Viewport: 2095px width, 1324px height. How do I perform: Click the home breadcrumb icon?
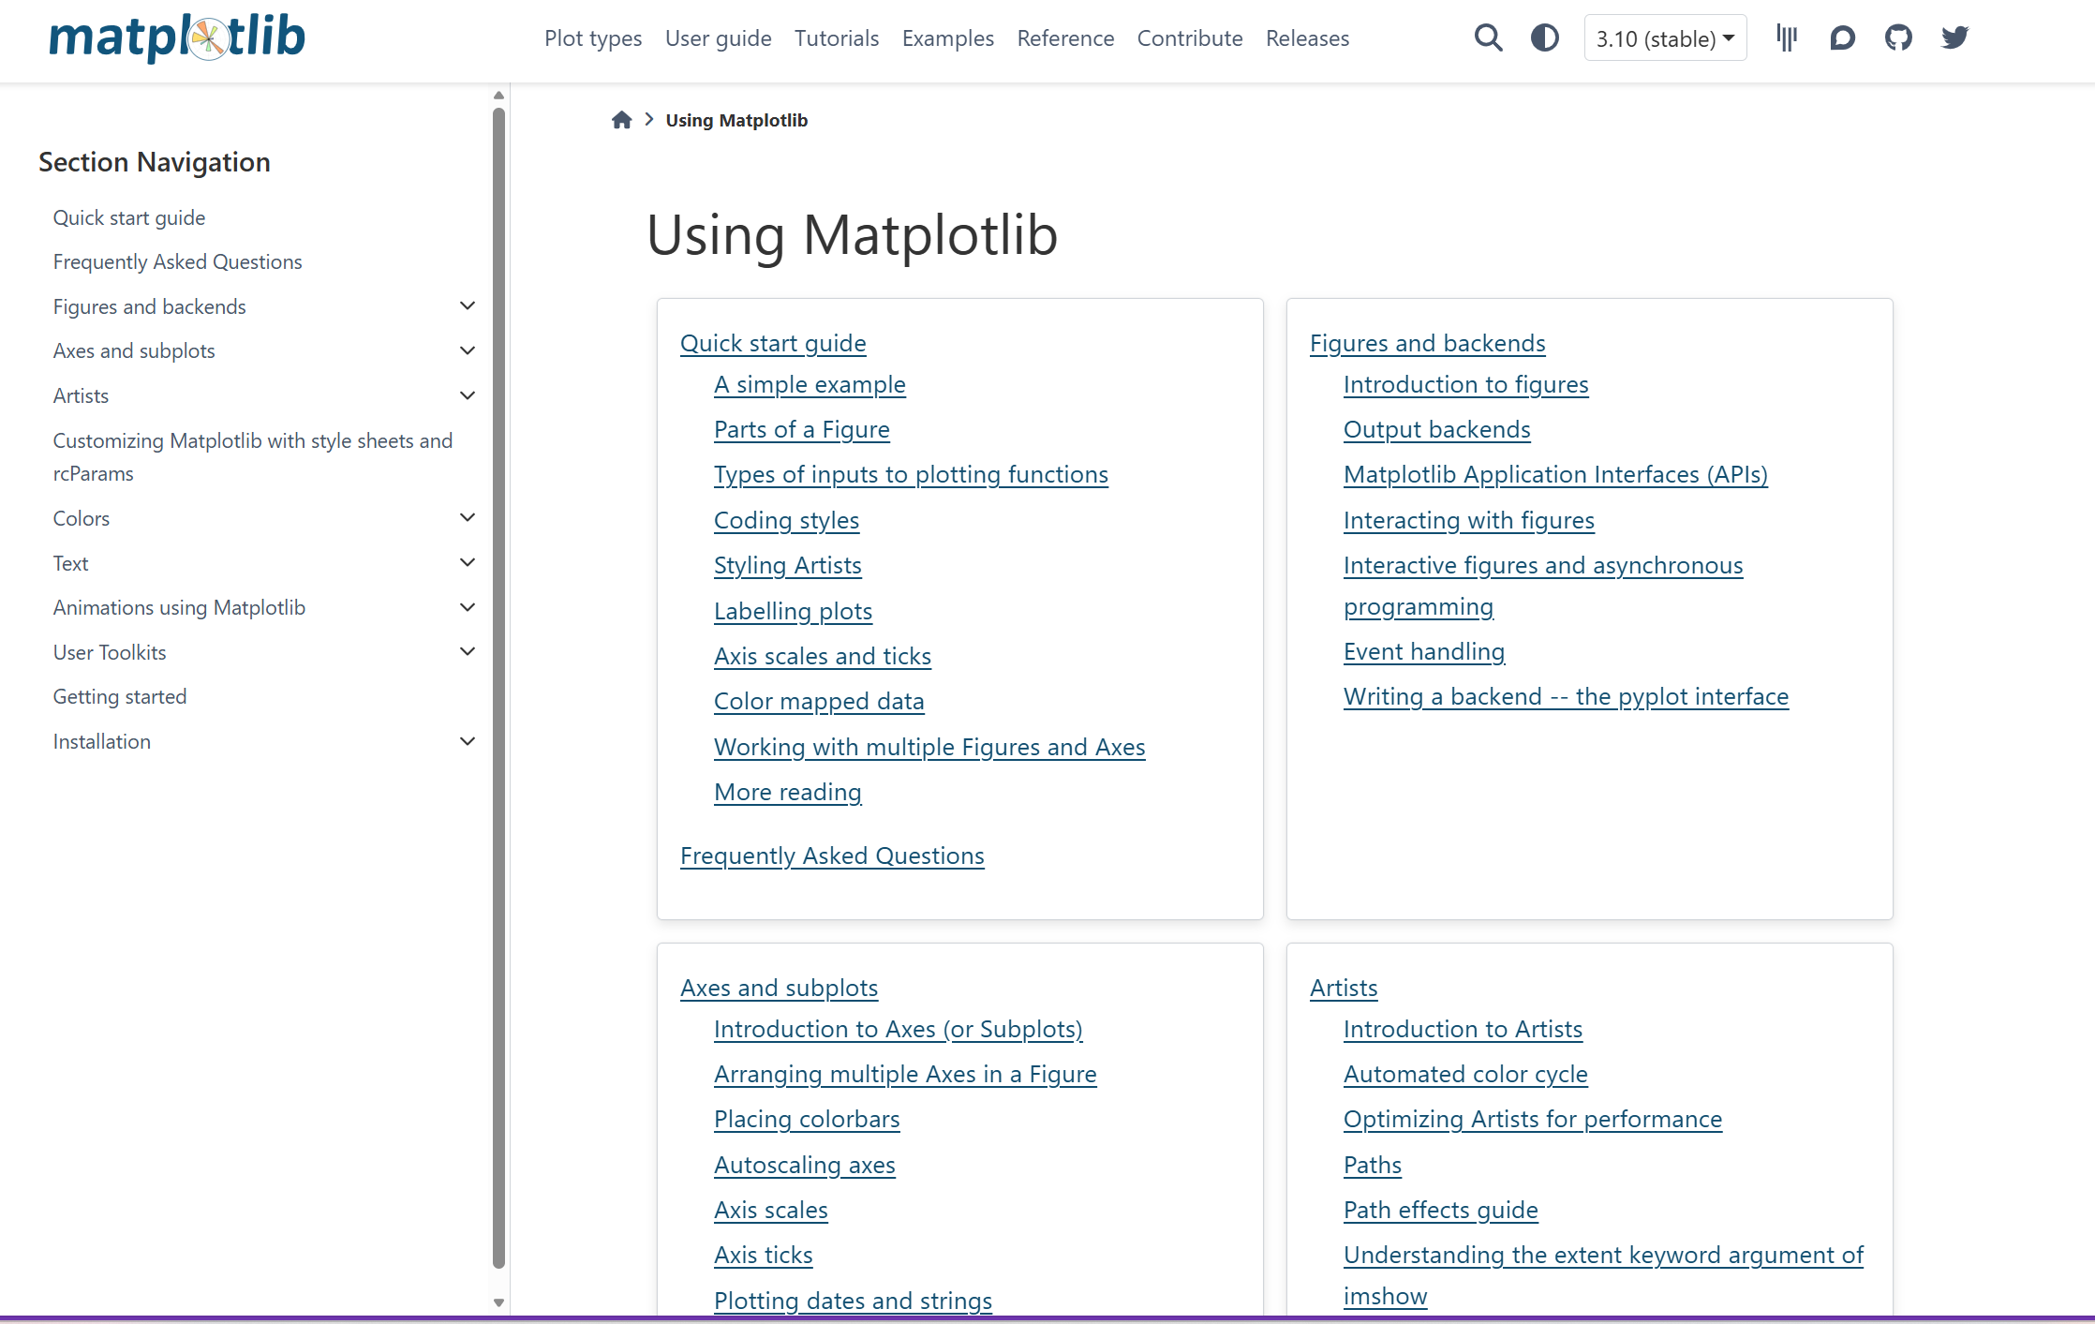coord(621,120)
